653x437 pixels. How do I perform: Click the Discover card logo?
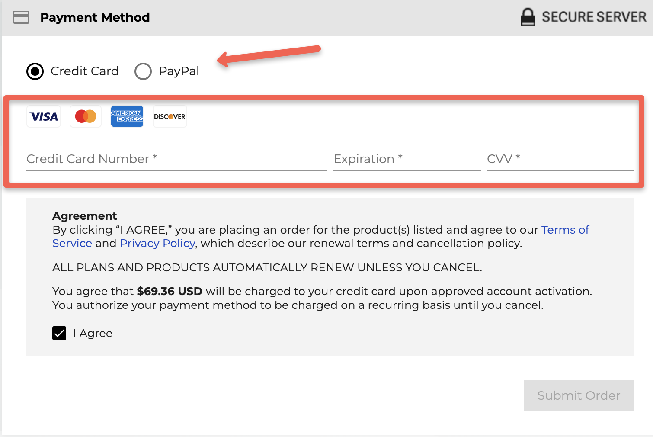click(x=169, y=116)
